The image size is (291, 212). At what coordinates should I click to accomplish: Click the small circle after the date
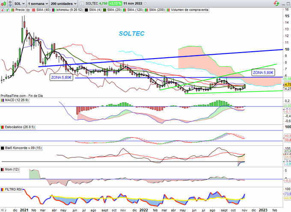coord(145,3)
